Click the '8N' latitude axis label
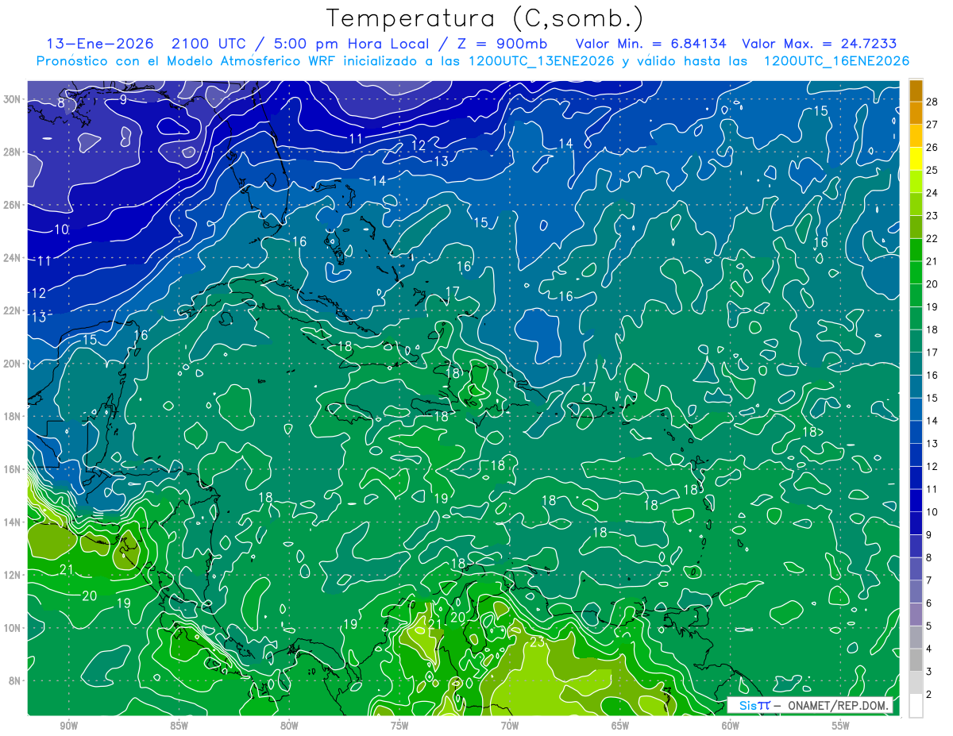The width and height of the screenshot is (953, 736). pyautogui.click(x=14, y=680)
